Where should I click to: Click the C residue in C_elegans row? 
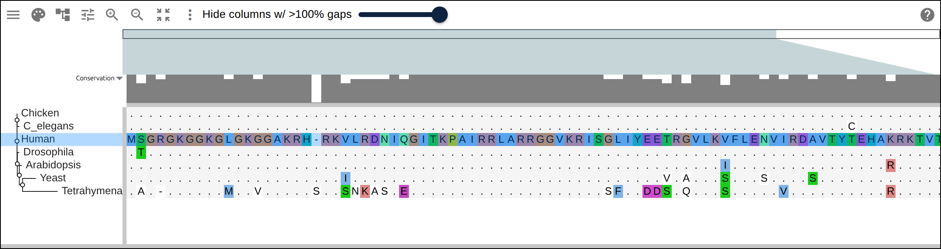click(852, 127)
